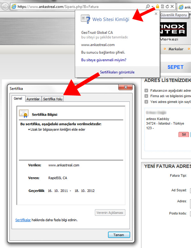Click the certificate validity dates text
The width and height of the screenshot is (191, 248).
coord(71,191)
